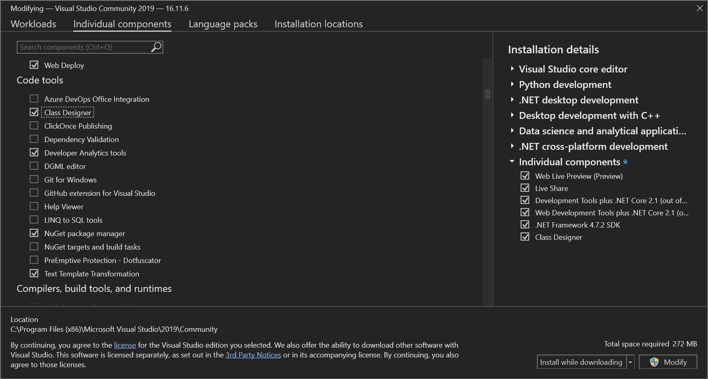The height and width of the screenshot is (379, 708).
Task: Switch to the Workloads tab
Action: point(33,24)
